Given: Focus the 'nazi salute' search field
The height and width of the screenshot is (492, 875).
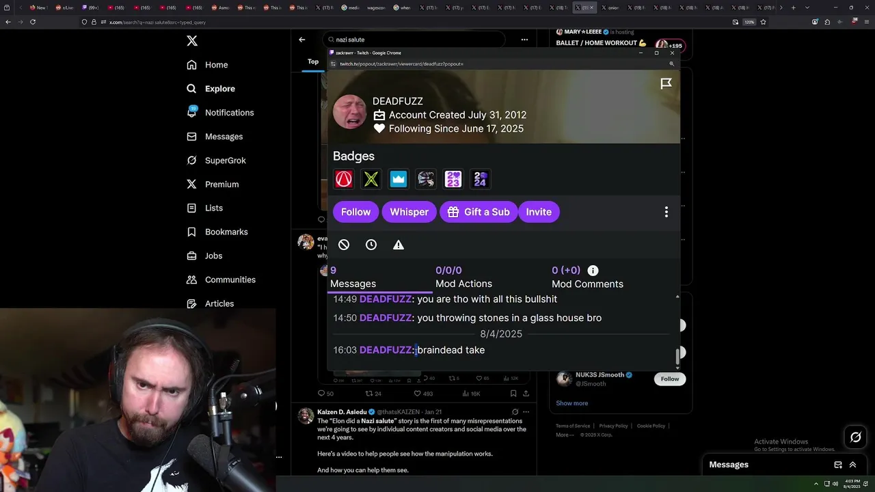Looking at the screenshot, I should pos(413,40).
